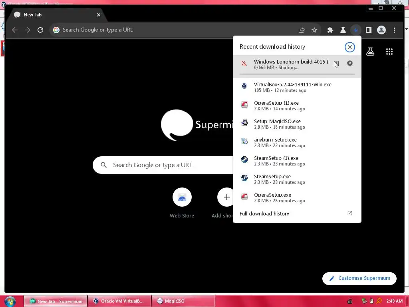Open the flask labs icon on the page

pos(370,52)
